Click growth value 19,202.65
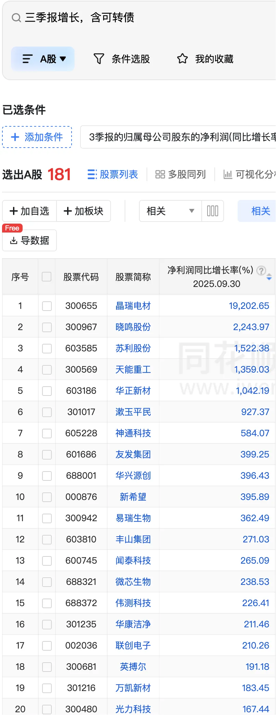Screen dimensions: 276x715 tap(249, 306)
